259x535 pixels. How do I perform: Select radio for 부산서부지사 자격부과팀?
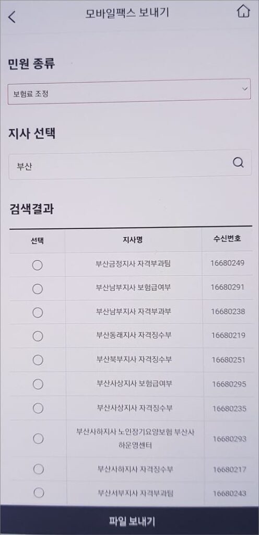tap(39, 493)
